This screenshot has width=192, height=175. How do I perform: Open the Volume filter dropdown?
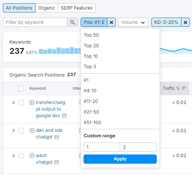133,22
